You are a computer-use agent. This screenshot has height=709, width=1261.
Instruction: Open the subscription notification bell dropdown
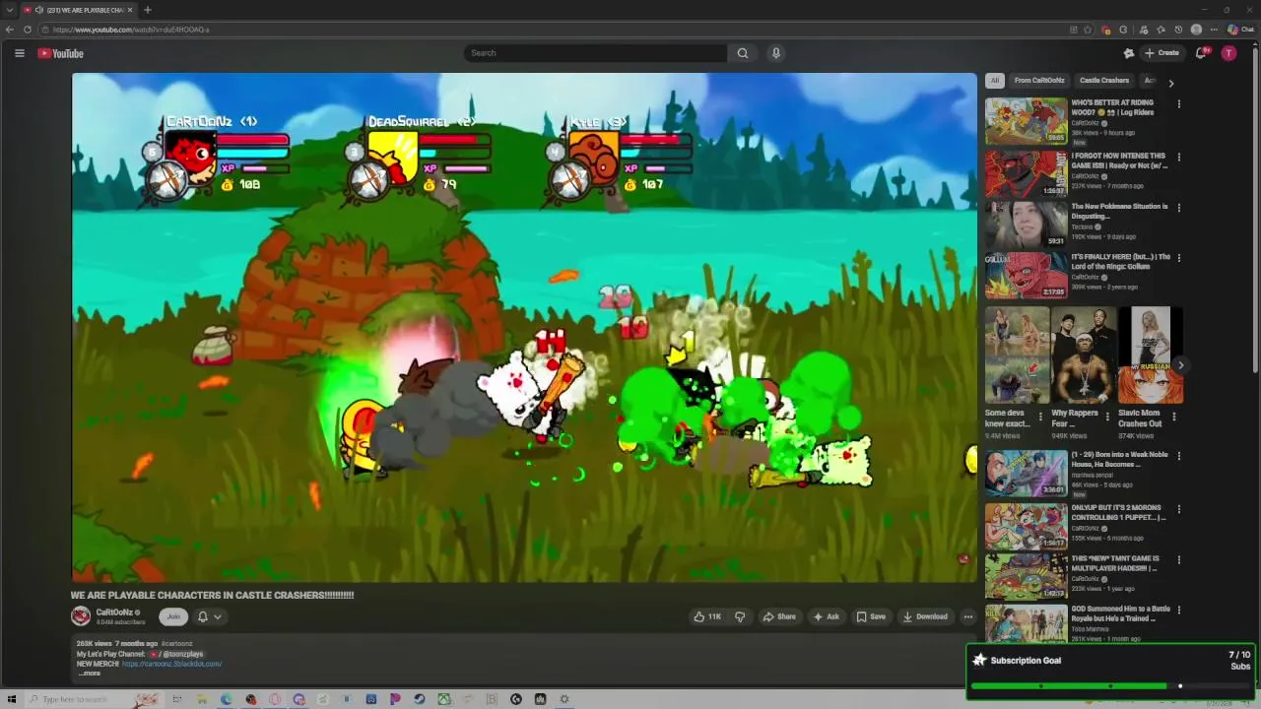pos(209,616)
